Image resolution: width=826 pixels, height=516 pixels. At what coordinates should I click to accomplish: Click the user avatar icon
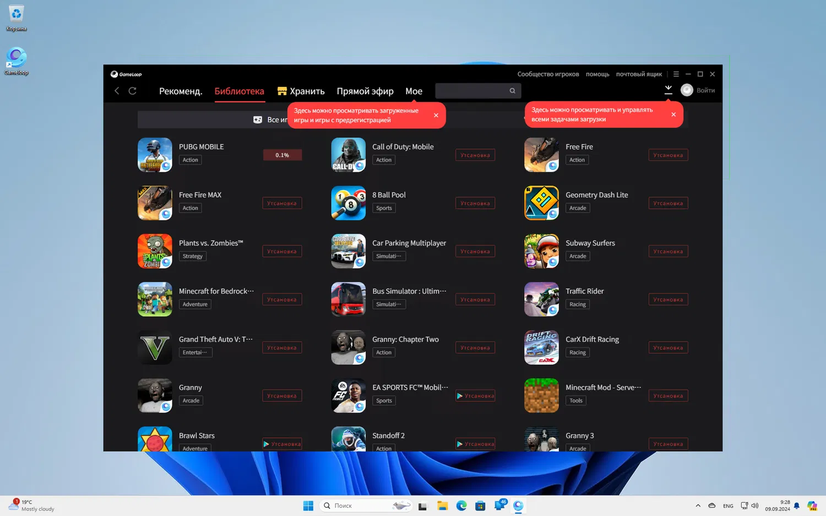687,90
